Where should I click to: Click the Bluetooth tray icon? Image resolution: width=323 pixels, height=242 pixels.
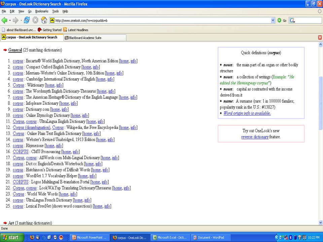291,238
